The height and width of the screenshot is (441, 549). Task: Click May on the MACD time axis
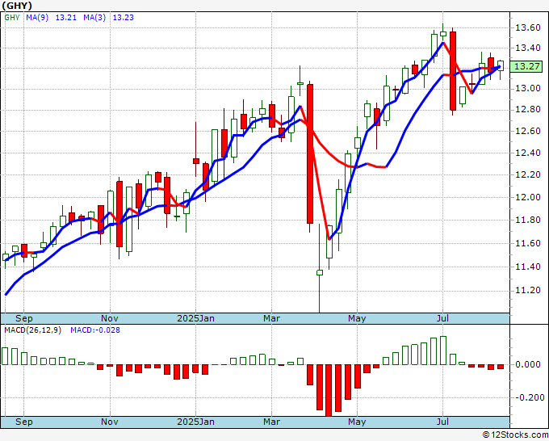pos(357,422)
